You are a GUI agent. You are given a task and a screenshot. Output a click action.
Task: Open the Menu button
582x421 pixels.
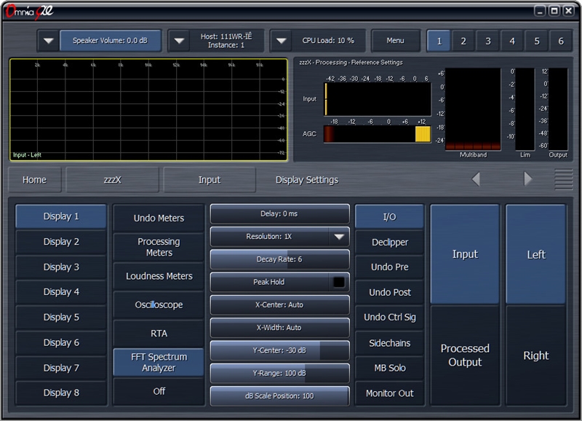coord(395,41)
